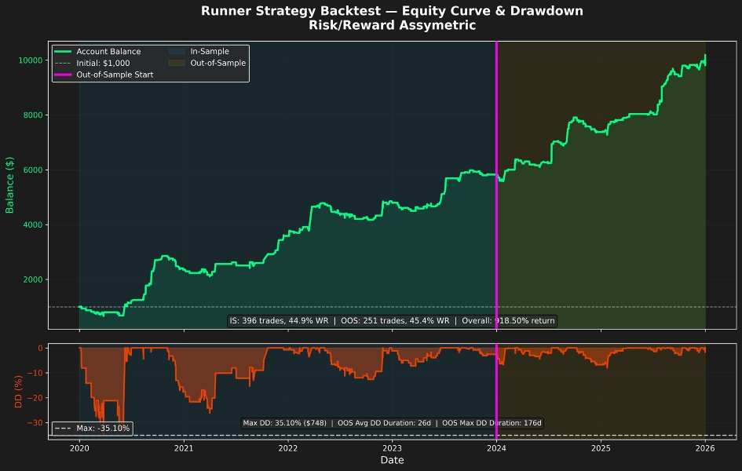The height and width of the screenshot is (471, 742).
Task: Click the green Account Balance legend line swatch
Action: coord(63,52)
